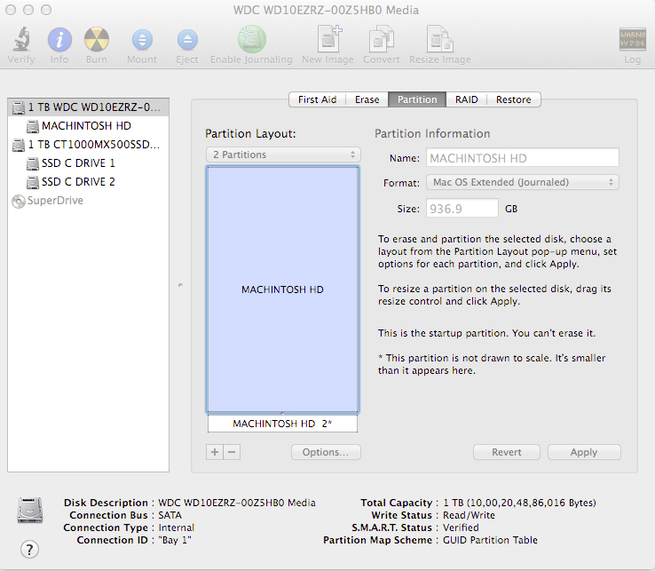Open the Restore tab
This screenshot has height=571, width=655.
coord(514,99)
